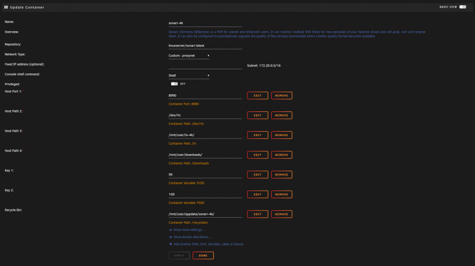Click the Container Path: /tv text

coord(182,144)
